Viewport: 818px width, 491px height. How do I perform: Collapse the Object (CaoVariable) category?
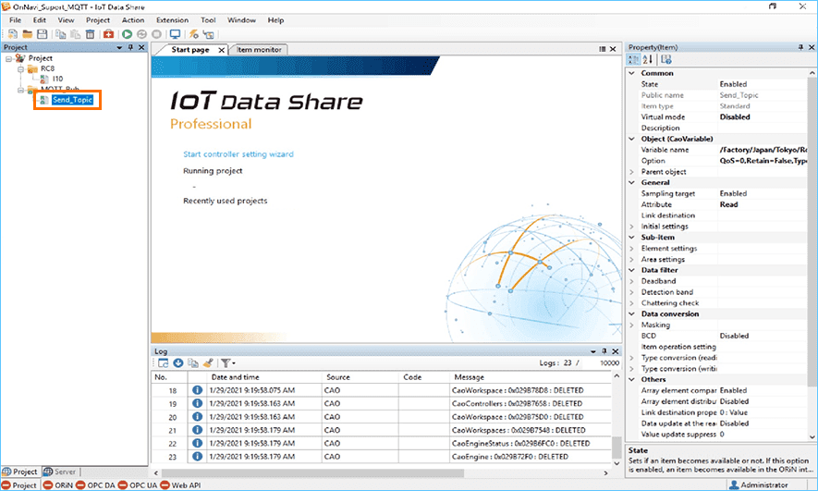(632, 139)
